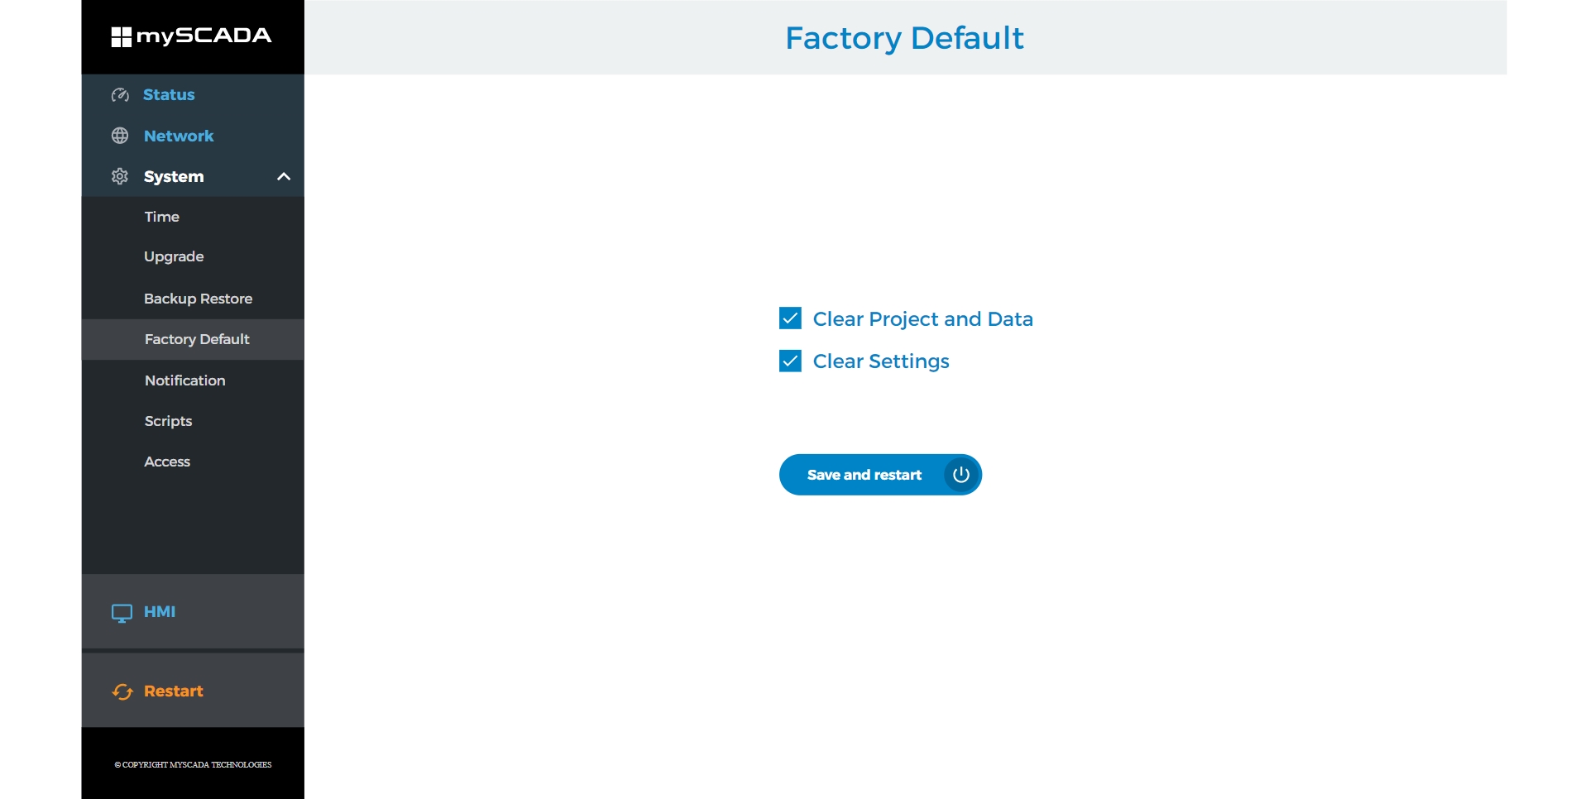Click Save and restart button

tap(880, 475)
